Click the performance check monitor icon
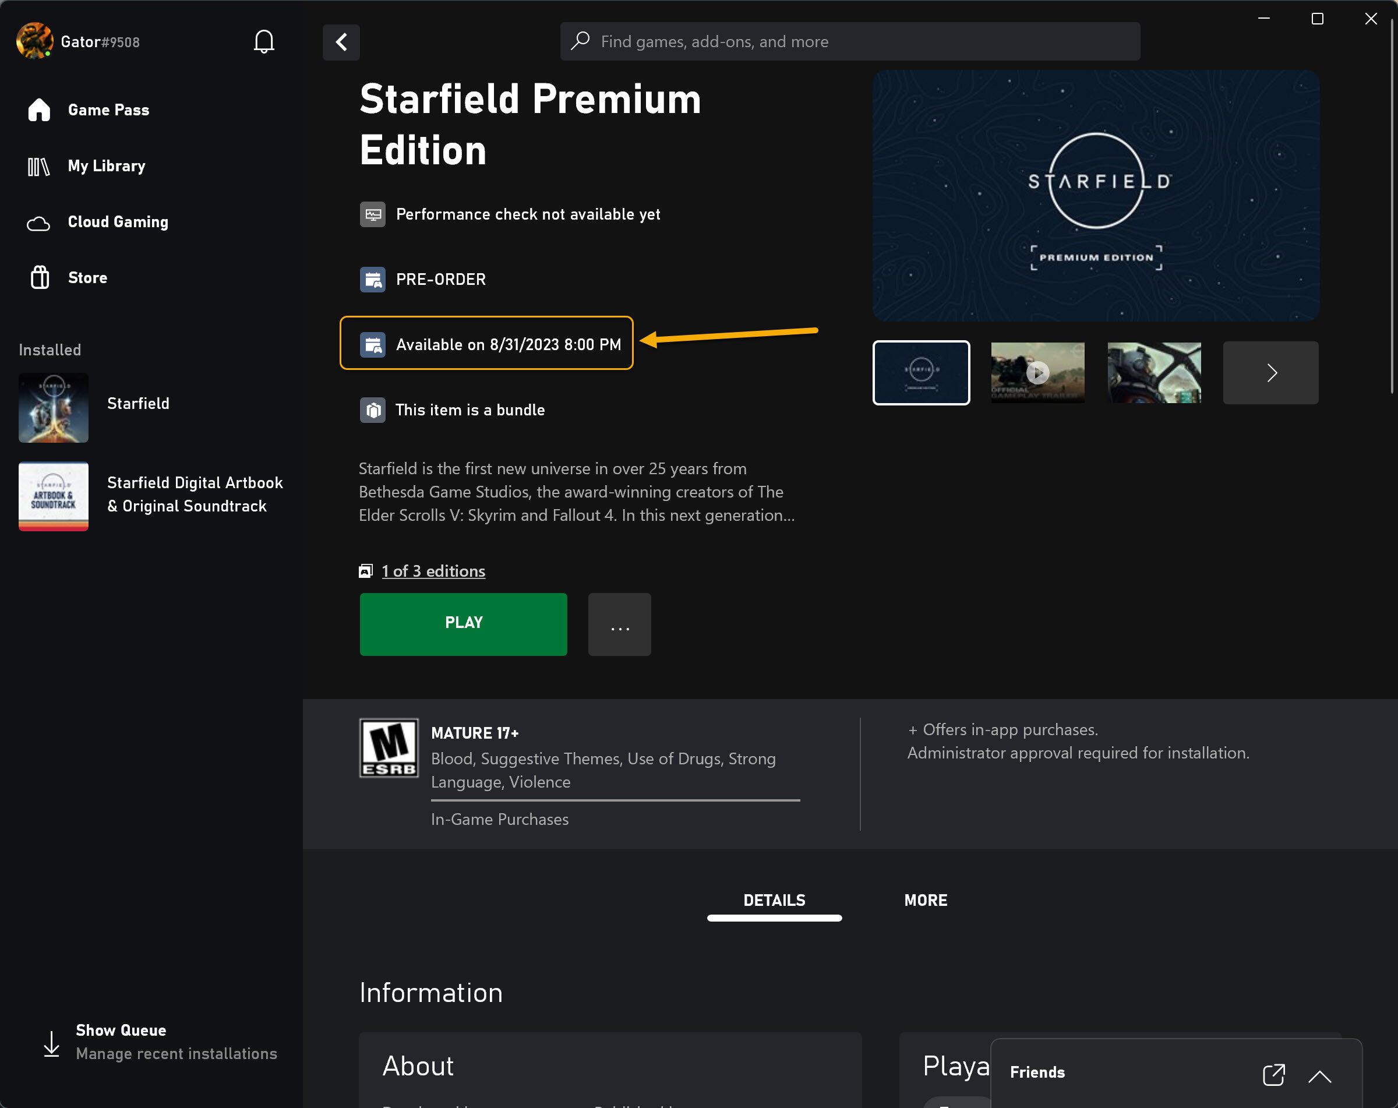This screenshot has height=1108, width=1398. coord(373,214)
